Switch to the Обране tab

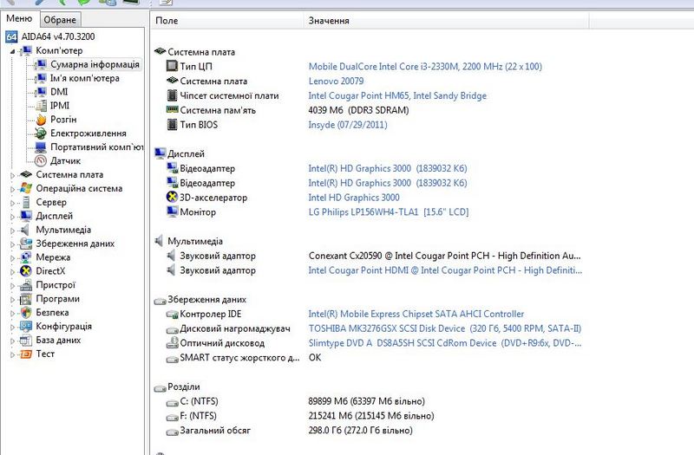click(x=60, y=20)
